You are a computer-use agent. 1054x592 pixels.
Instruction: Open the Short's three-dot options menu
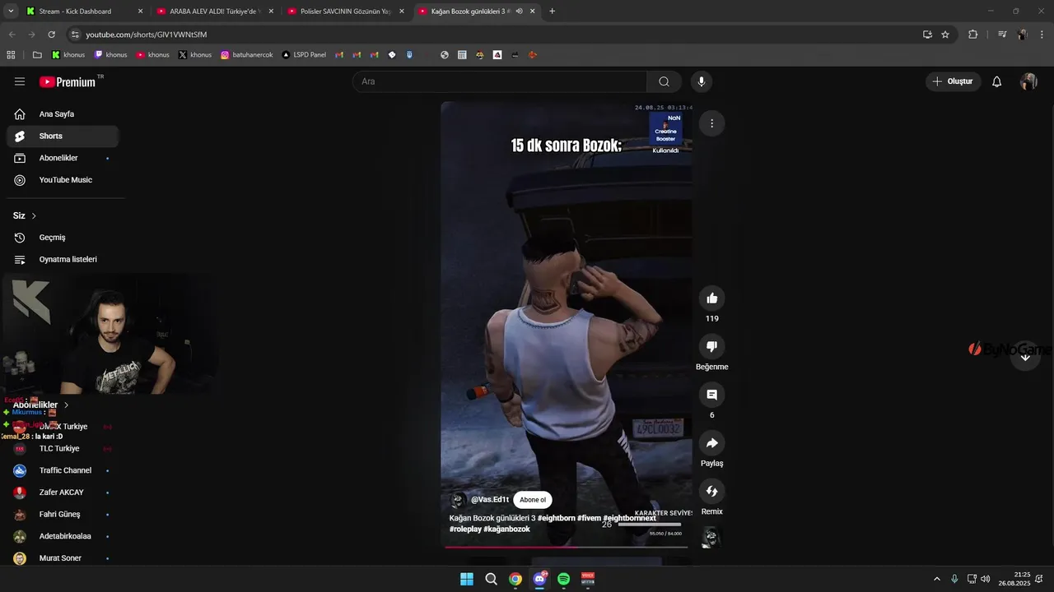[711, 123]
